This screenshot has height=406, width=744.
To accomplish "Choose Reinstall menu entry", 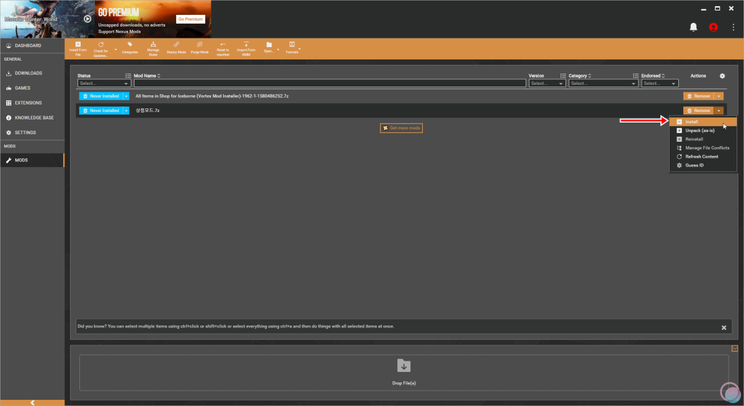I will (x=703, y=139).
